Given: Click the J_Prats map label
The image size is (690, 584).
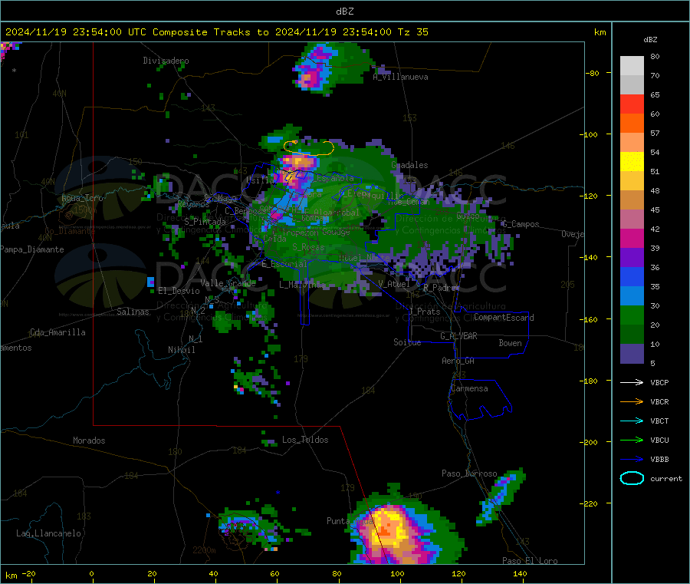Looking at the screenshot, I should pyautogui.click(x=425, y=312).
